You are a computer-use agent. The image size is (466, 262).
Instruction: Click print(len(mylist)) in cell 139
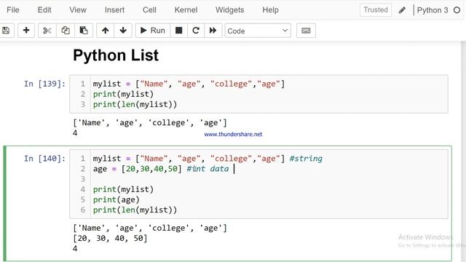135,104
